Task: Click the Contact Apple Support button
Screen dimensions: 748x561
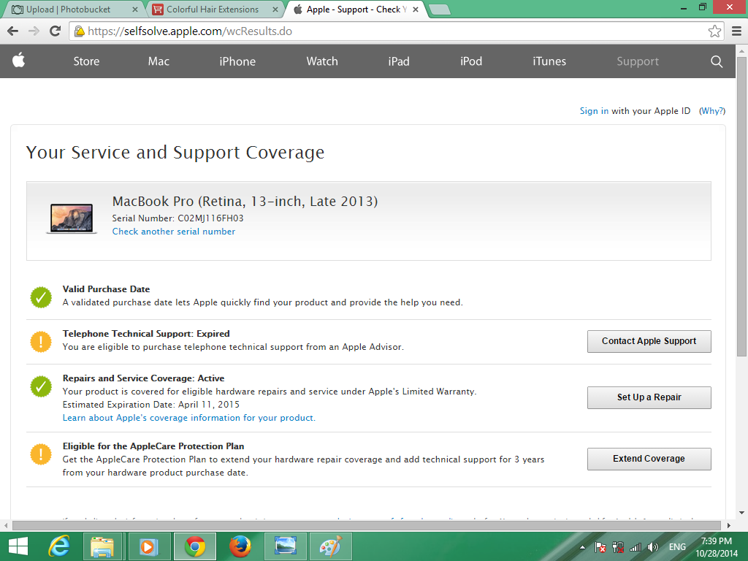Action: (x=649, y=341)
